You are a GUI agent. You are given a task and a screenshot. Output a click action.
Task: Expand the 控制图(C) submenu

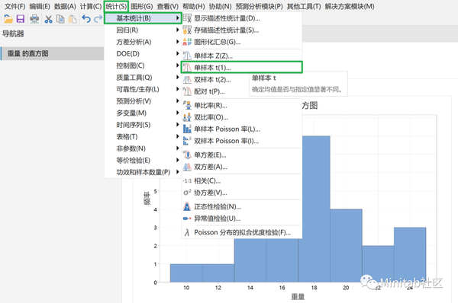[144, 65]
